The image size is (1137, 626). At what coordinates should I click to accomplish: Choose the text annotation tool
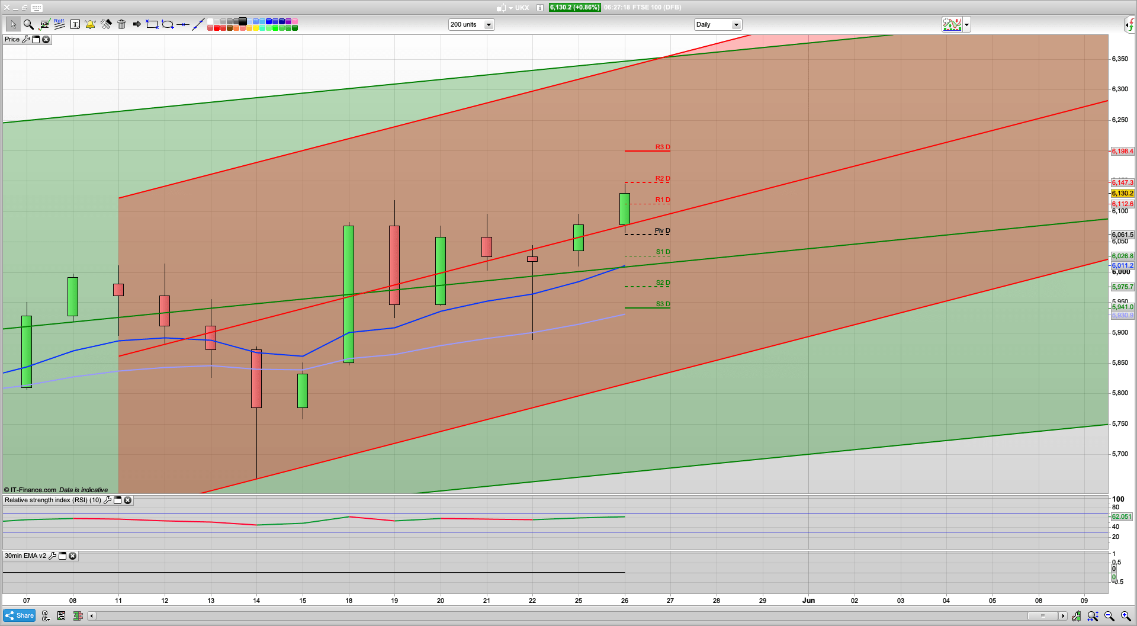[x=75, y=24]
